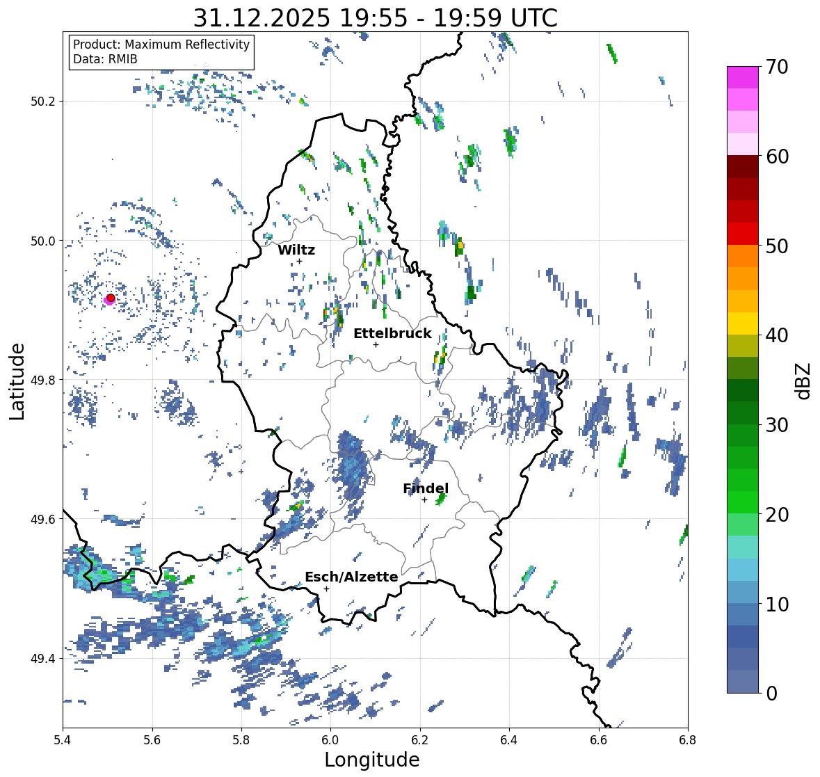Click the cross marker below the Wiltz label
This screenshot has width=820, height=777.
click(x=299, y=261)
